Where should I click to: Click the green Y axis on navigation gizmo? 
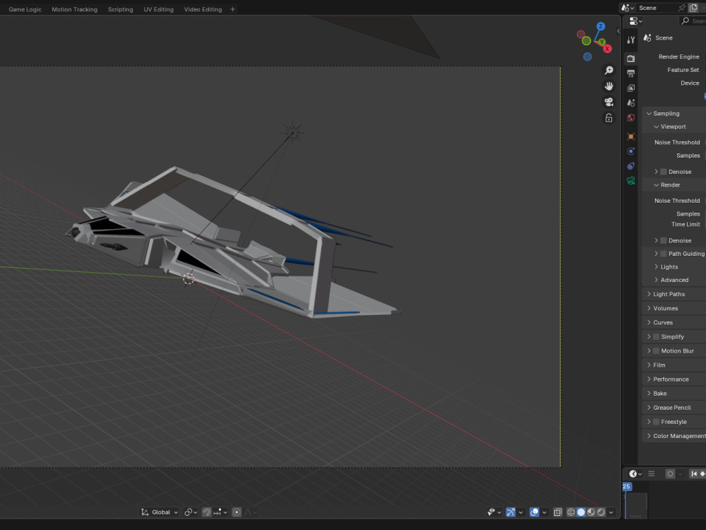pyautogui.click(x=602, y=42)
